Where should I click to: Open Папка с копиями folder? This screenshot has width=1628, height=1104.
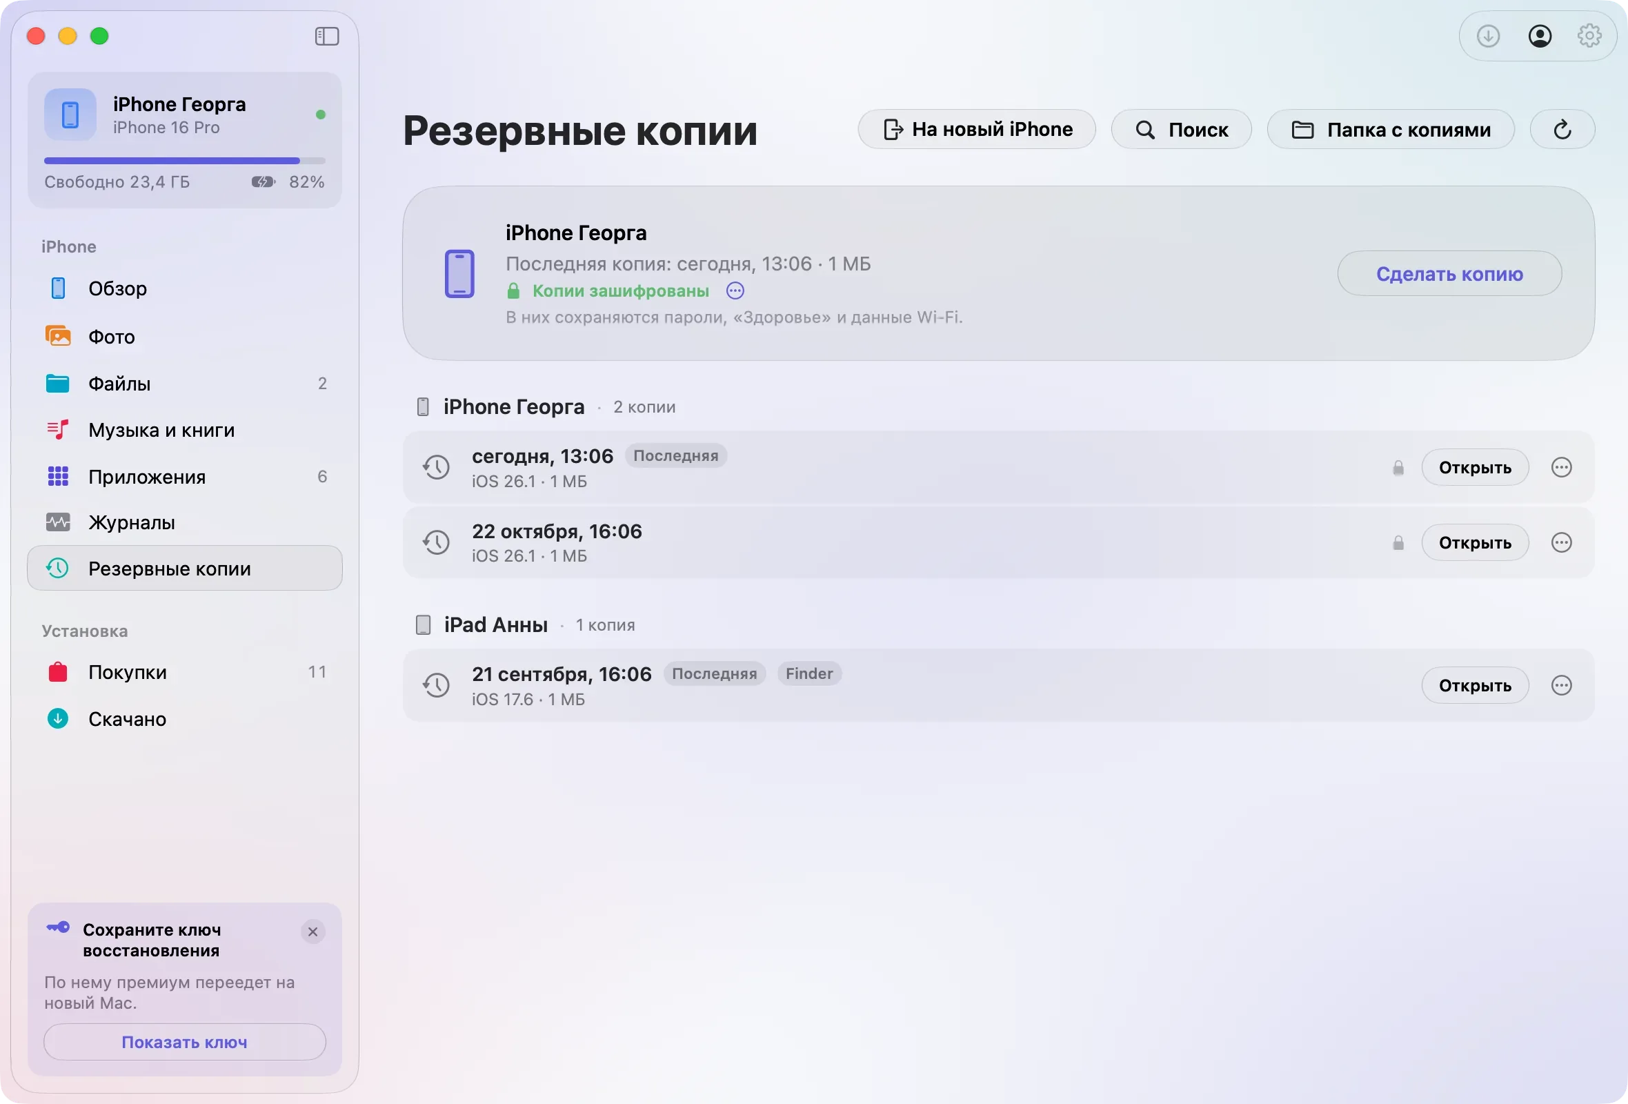coord(1391,130)
